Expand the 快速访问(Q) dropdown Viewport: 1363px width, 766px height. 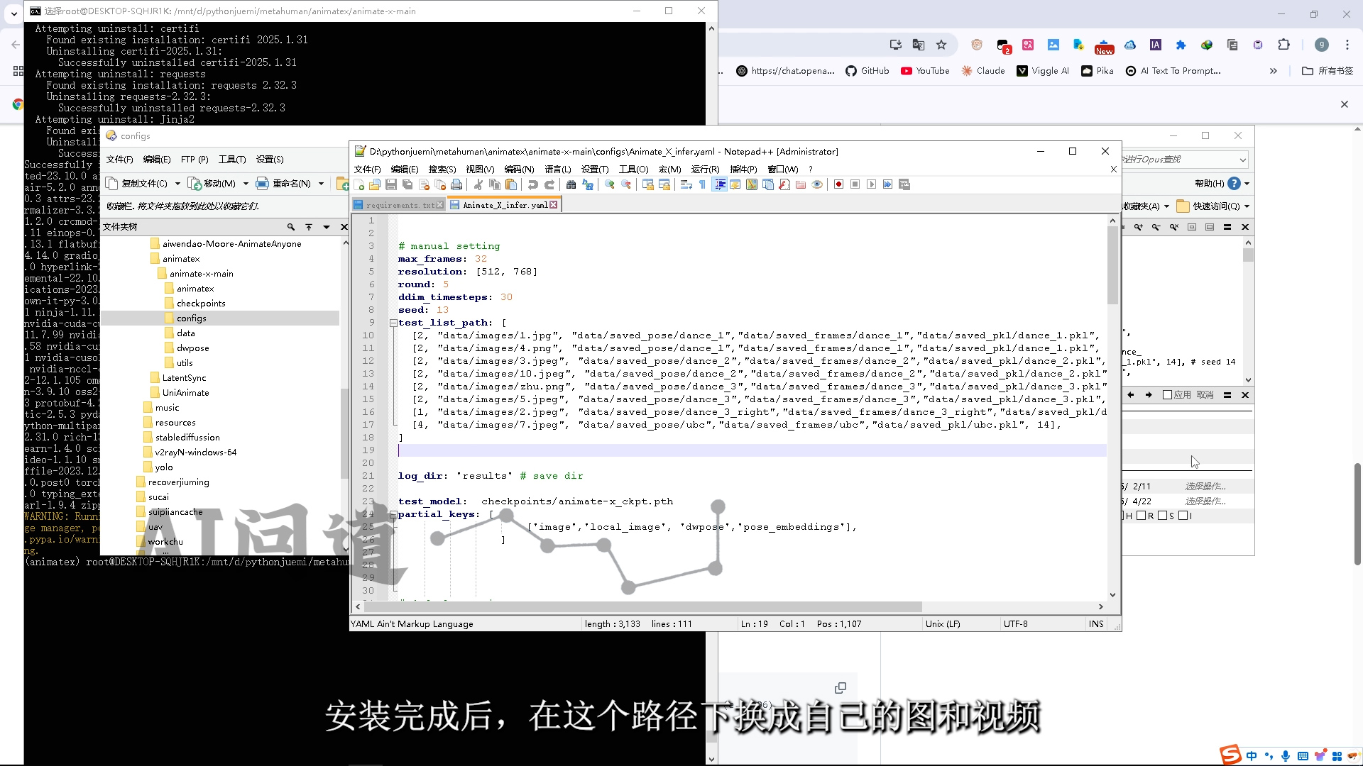1247,206
